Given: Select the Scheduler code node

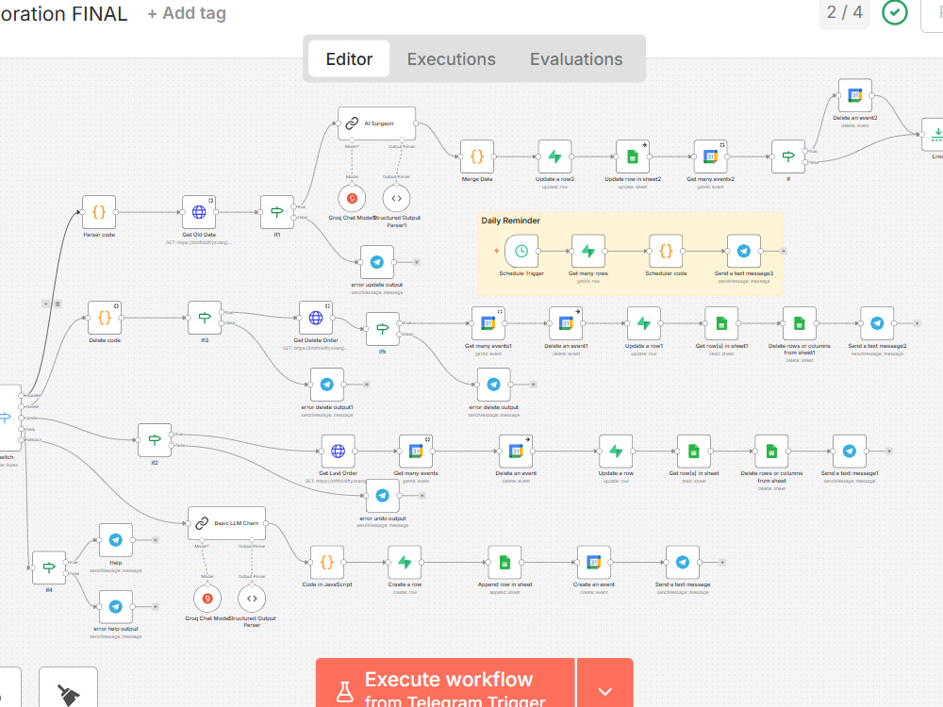Looking at the screenshot, I should pos(666,251).
